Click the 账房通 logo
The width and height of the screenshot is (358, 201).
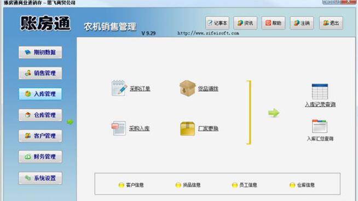tap(45, 23)
